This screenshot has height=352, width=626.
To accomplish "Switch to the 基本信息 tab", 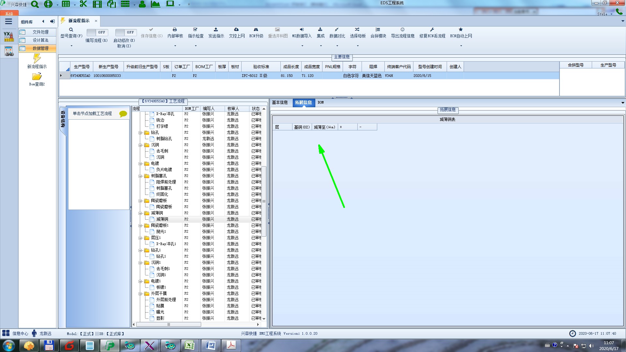I will pyautogui.click(x=280, y=102).
